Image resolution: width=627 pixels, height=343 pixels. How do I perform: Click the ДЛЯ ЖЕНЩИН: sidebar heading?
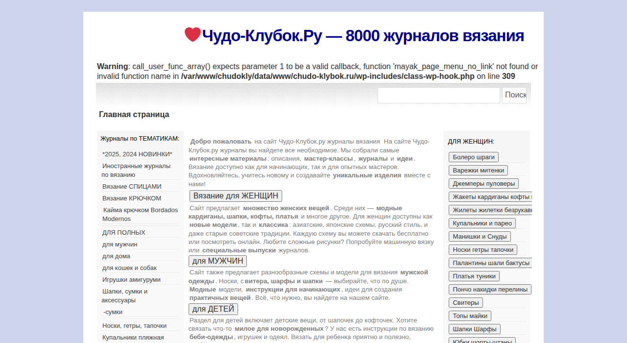(471, 141)
